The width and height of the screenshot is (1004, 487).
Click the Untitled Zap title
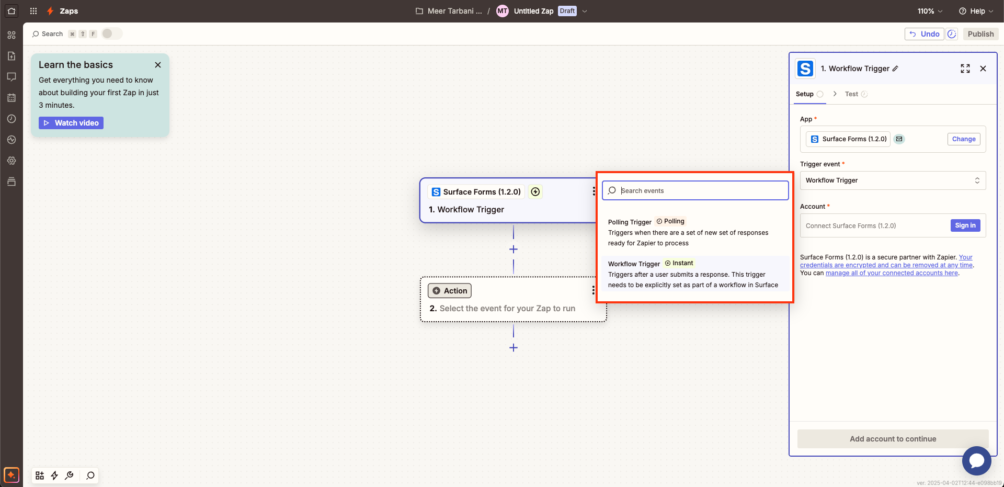(x=533, y=11)
